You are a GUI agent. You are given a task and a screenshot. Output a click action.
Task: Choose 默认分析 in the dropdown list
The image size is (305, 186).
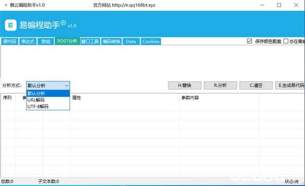[48, 93]
